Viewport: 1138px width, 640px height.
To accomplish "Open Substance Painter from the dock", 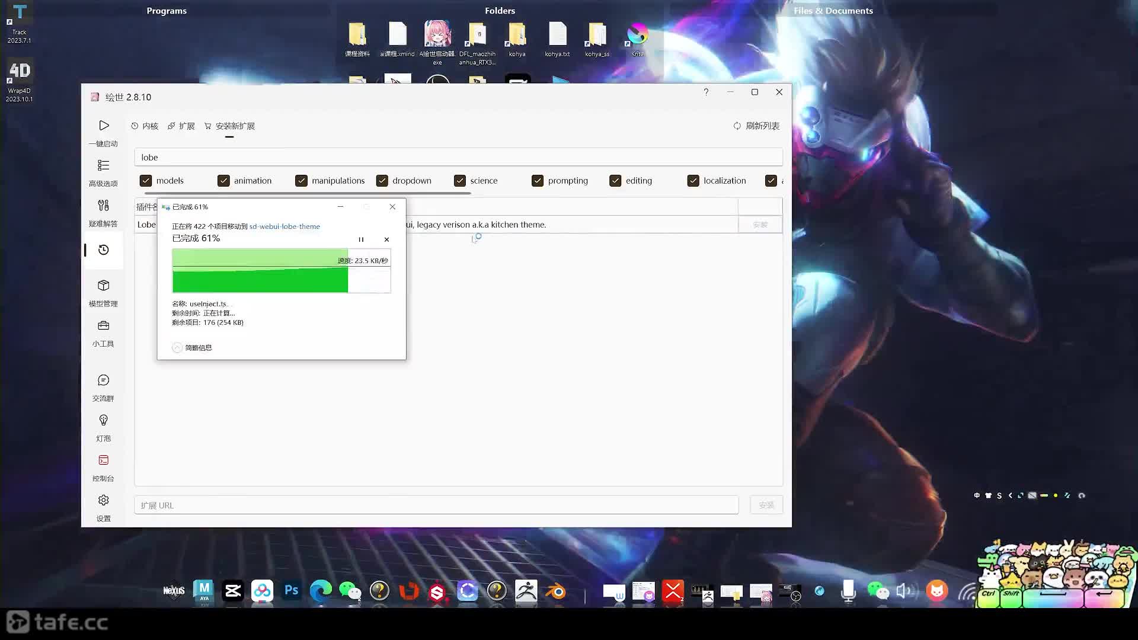I will [x=437, y=591].
